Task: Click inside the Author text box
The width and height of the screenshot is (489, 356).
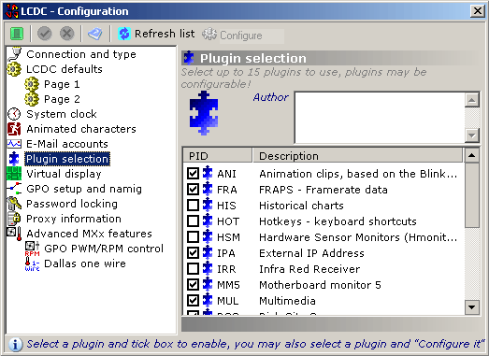Action: [380, 118]
